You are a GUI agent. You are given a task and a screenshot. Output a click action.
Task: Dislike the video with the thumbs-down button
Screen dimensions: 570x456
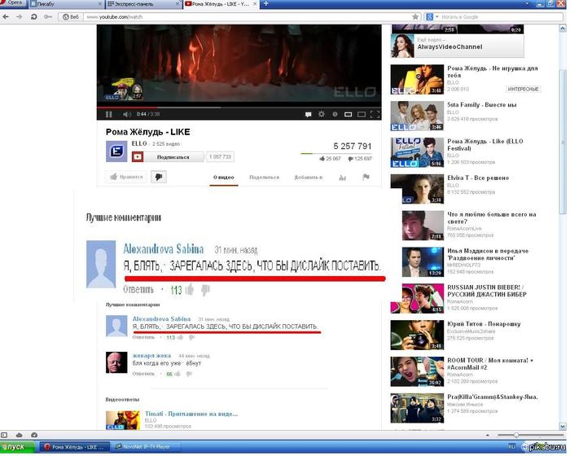click(x=159, y=177)
